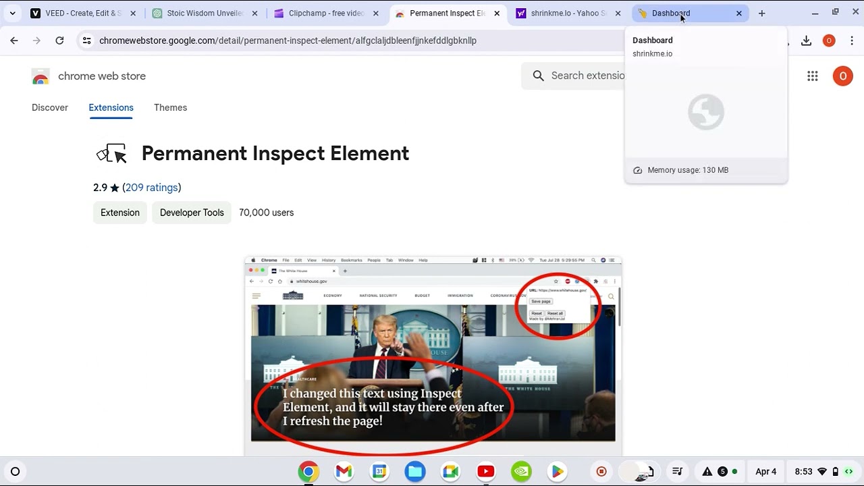Open a new browser tab
This screenshot has height=486, width=864.
click(x=761, y=13)
